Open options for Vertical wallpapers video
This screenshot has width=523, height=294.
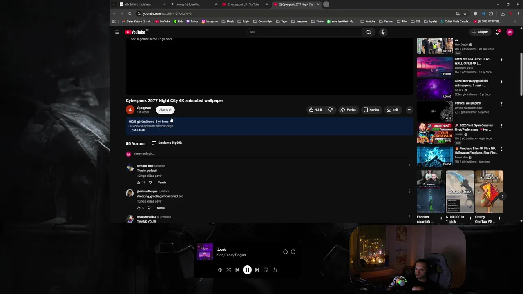click(502, 104)
